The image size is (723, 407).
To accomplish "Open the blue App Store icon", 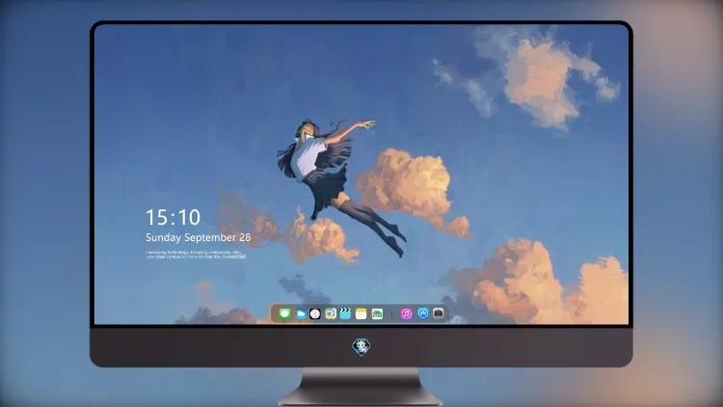I will [x=423, y=313].
